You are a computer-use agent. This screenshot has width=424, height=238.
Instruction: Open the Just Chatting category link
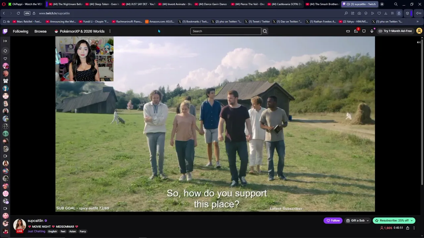36,231
